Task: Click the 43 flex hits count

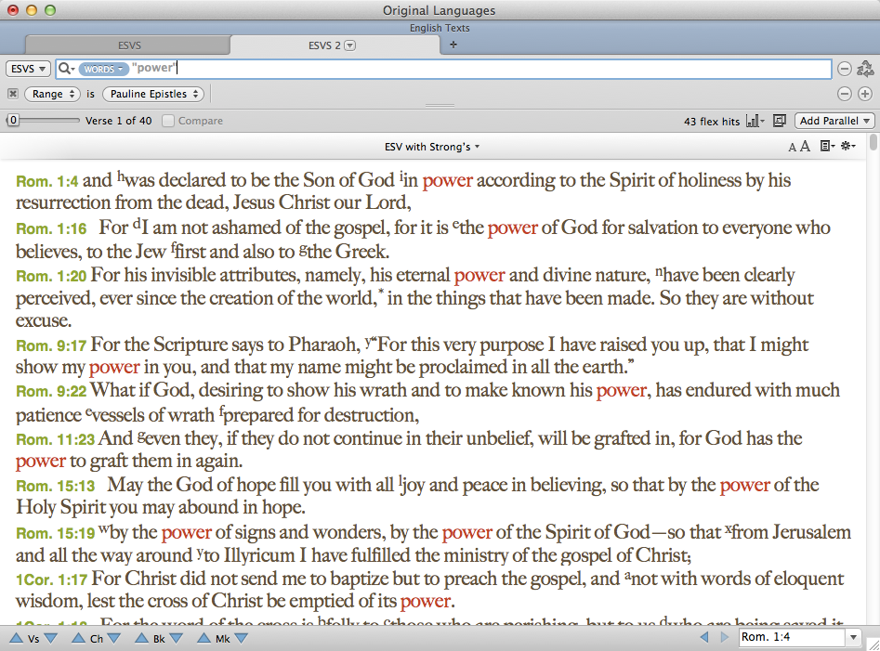Action: tap(712, 121)
